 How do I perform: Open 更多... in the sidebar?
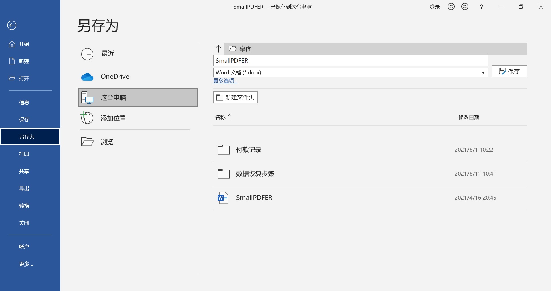[26, 264]
